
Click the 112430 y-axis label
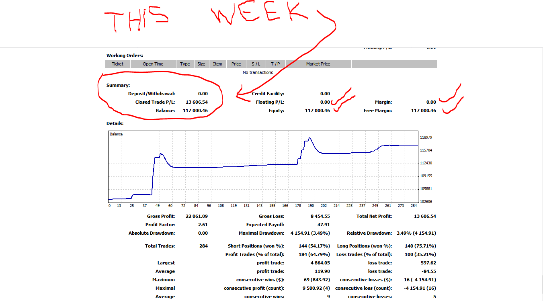click(426, 163)
